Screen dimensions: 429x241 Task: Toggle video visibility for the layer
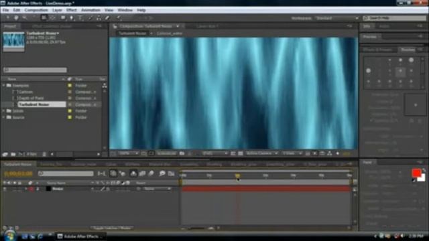5,189
